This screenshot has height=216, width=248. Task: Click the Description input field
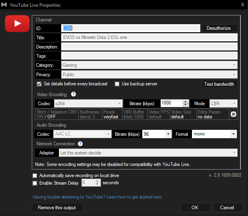[149, 46]
